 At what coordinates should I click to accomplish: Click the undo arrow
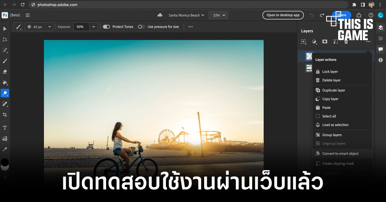point(312,15)
